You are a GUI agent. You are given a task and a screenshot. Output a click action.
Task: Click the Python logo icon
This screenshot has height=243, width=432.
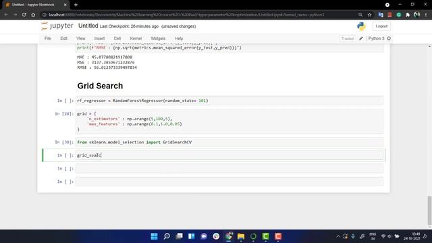[361, 26]
